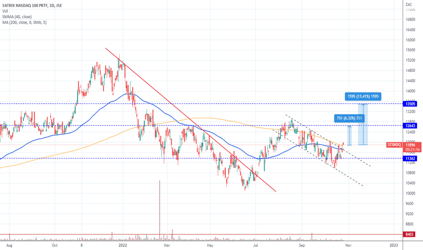Select the long red descending trendline
This screenshot has width=423, height=250.
(191, 120)
